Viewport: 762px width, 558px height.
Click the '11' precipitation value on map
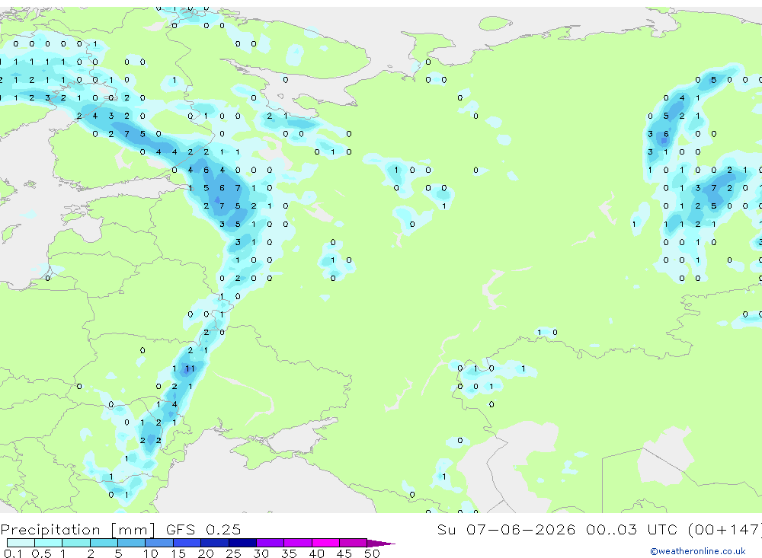(190, 368)
